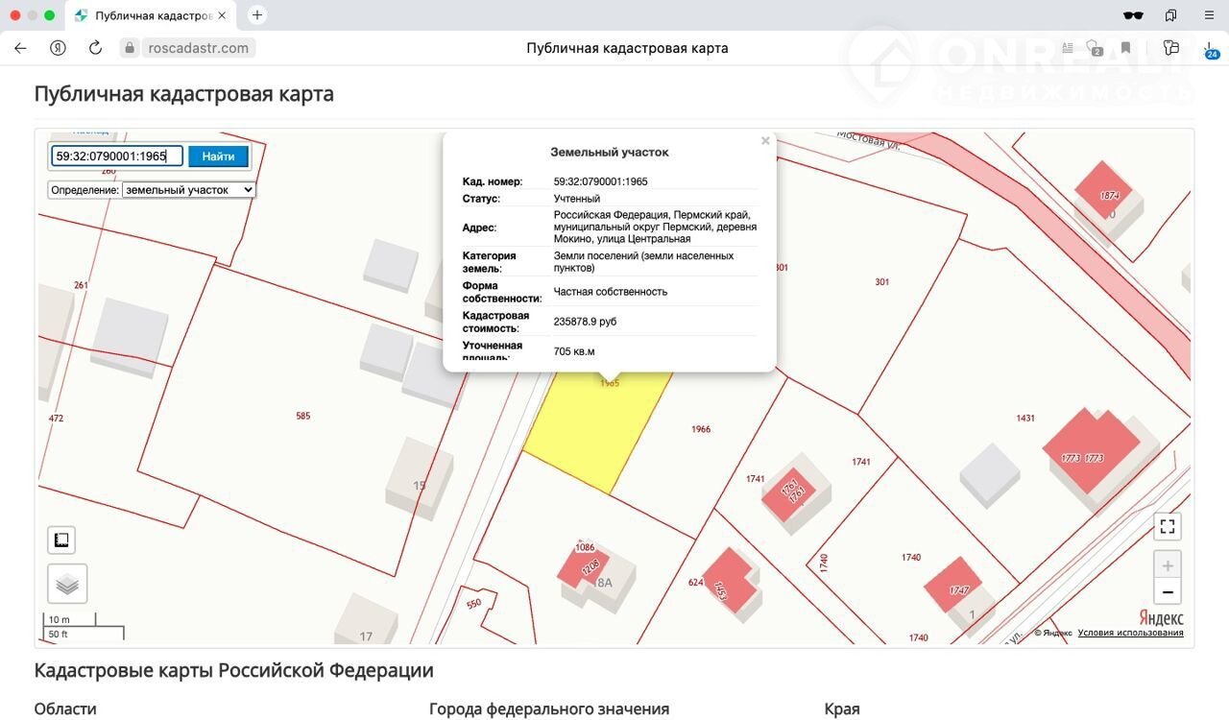This screenshot has height=720, width=1229.
Task: Open a new browser tab
Action: 257,15
